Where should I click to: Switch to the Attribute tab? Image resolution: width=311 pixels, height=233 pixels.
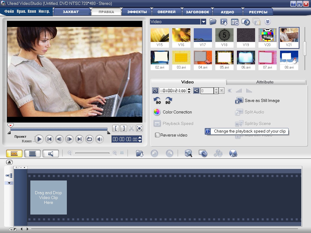[265, 82]
